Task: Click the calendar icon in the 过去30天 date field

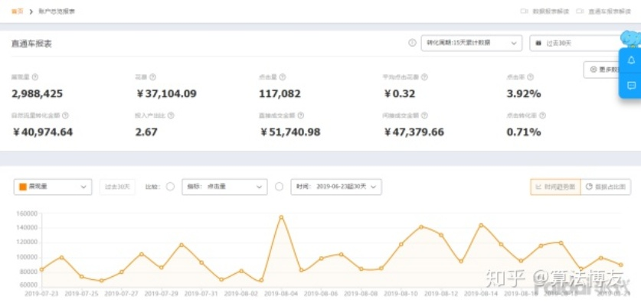Action: coord(538,43)
